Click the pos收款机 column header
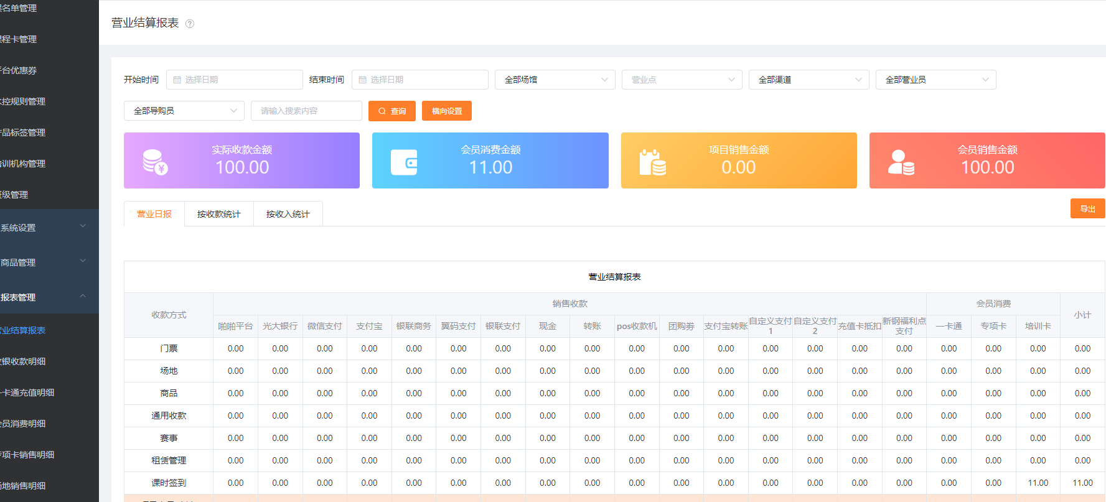This screenshot has width=1106, height=502. (637, 326)
